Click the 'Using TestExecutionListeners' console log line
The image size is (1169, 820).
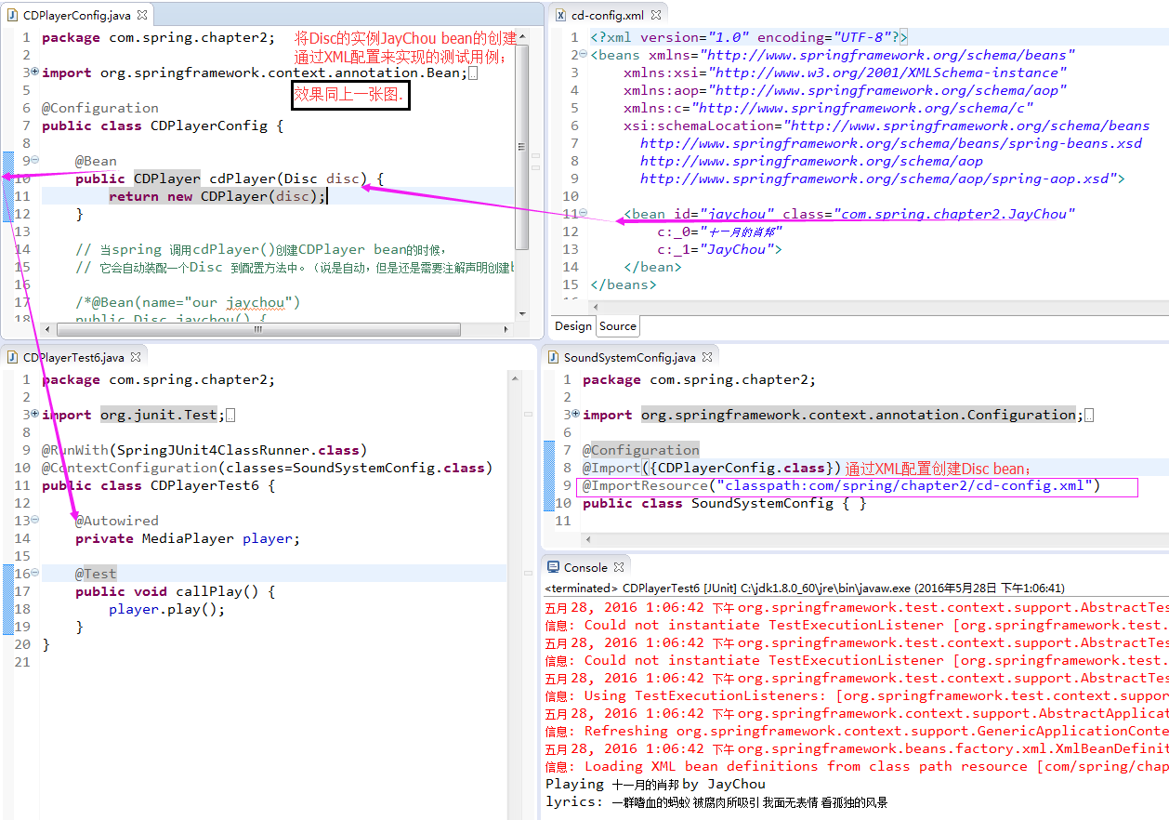tap(856, 695)
